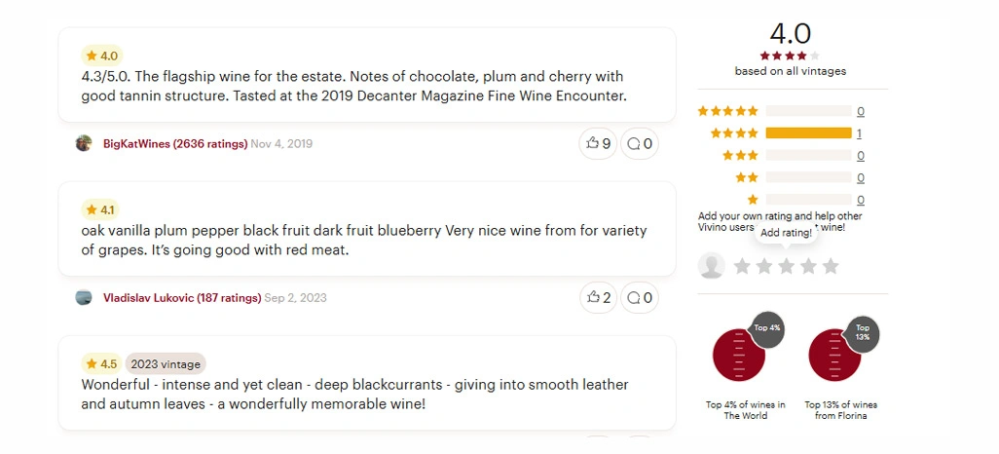Click the five-star ratings count
This screenshot has height=454, width=999.
(x=860, y=112)
